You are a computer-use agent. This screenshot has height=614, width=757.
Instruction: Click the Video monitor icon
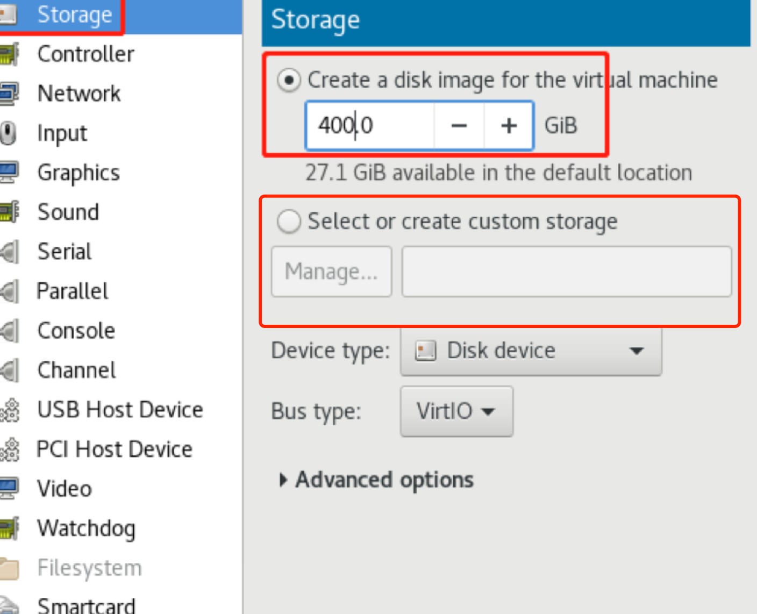(x=9, y=488)
